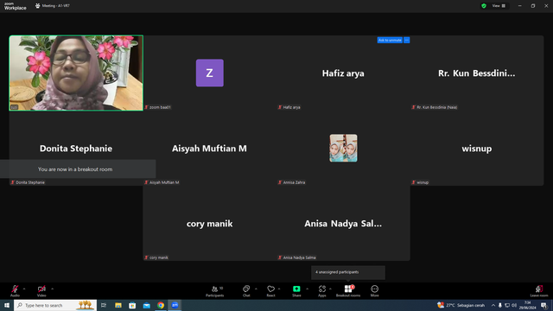Viewport: 553px width, 311px height.
Task: Open the More options icon
Action: (x=374, y=291)
